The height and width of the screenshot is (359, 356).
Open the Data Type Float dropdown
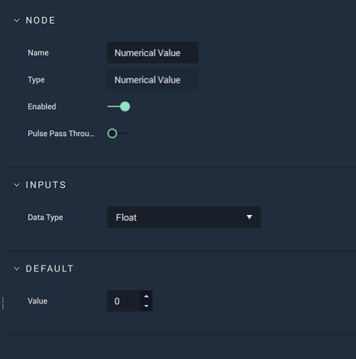click(x=184, y=217)
